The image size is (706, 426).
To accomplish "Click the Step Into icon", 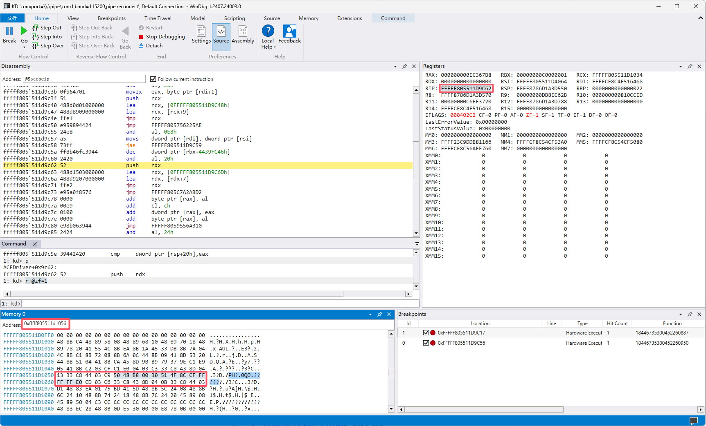I will tap(36, 37).
